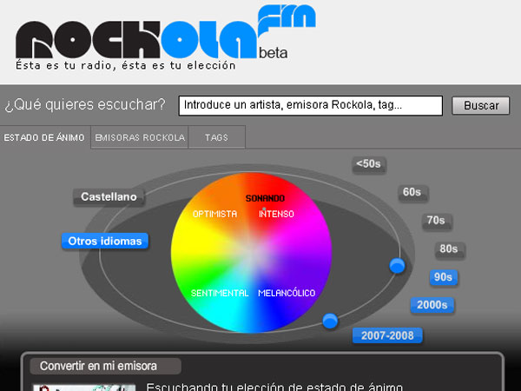Click the artist search input field

point(310,106)
